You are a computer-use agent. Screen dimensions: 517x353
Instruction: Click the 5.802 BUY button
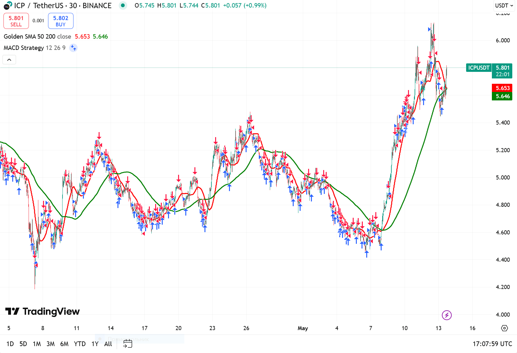(61, 21)
